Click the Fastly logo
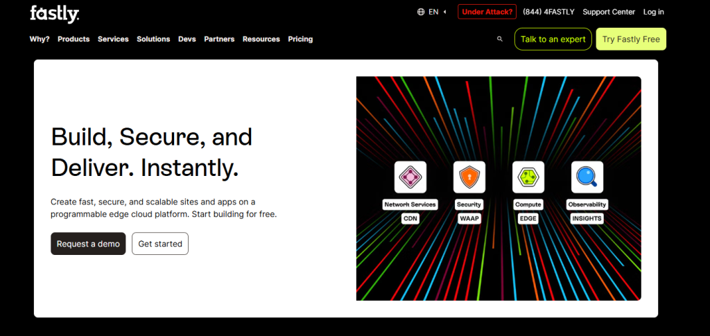This screenshot has width=710, height=336. pyautogui.click(x=55, y=14)
